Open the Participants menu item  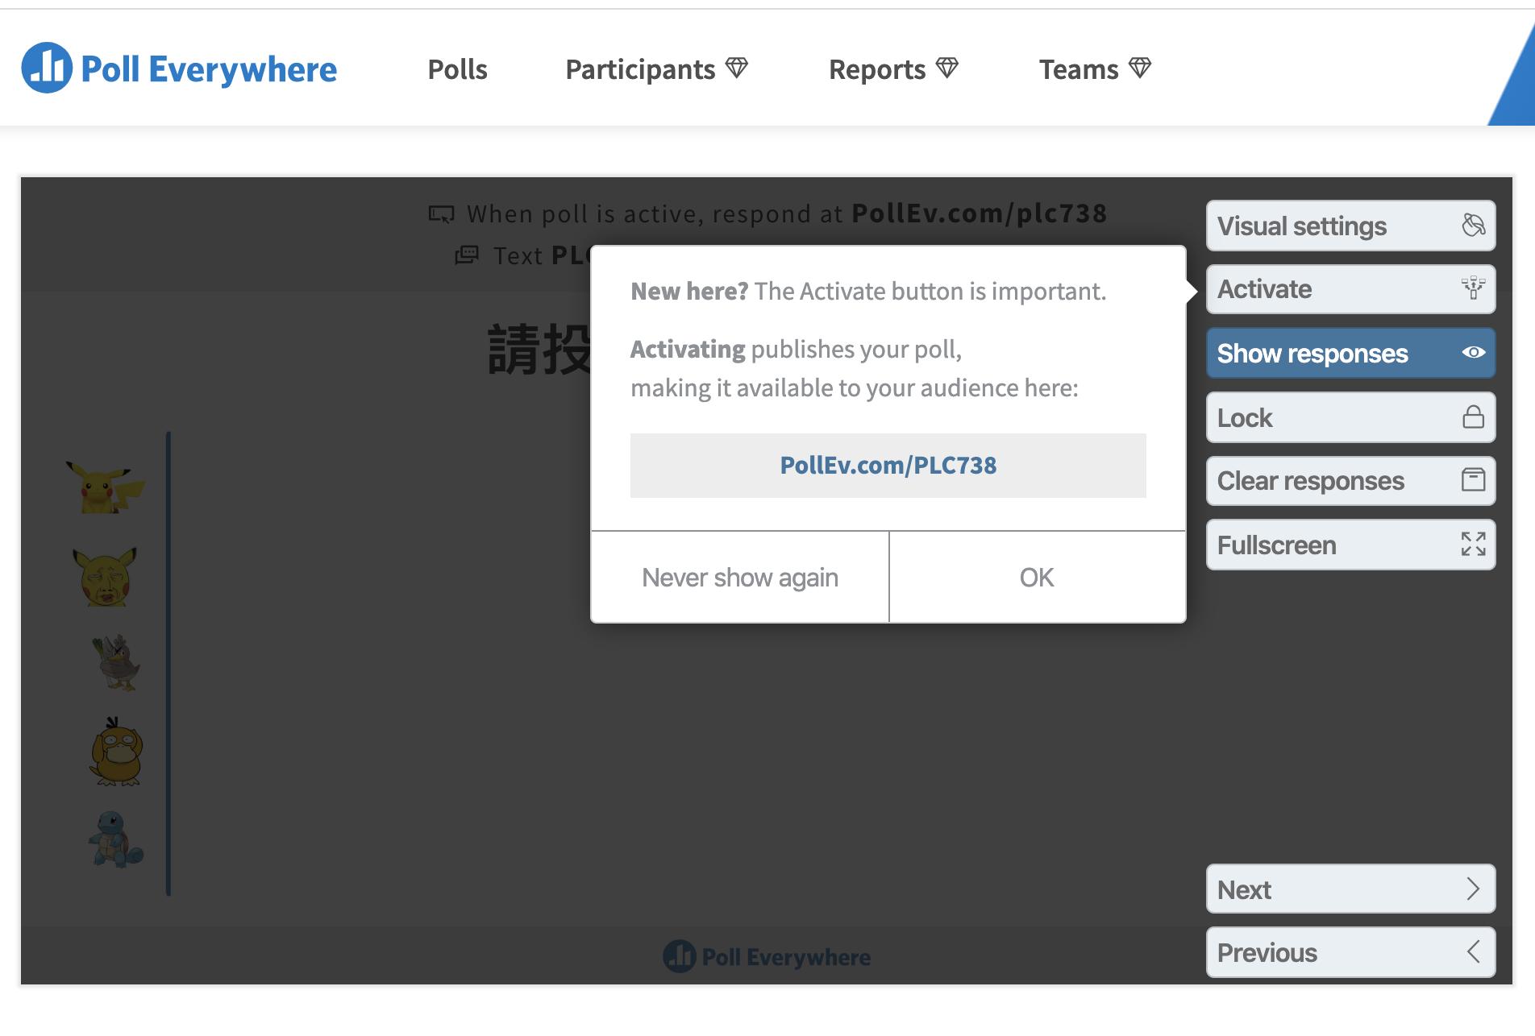[640, 69]
